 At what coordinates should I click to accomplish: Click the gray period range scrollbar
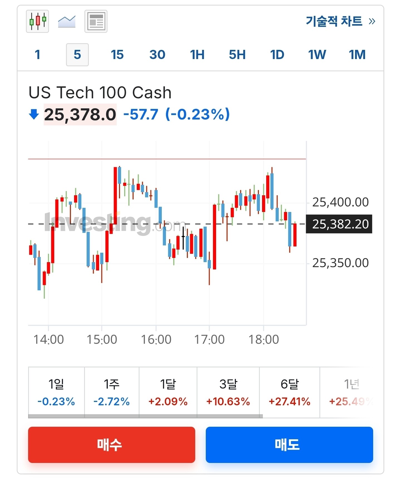[x=145, y=416]
